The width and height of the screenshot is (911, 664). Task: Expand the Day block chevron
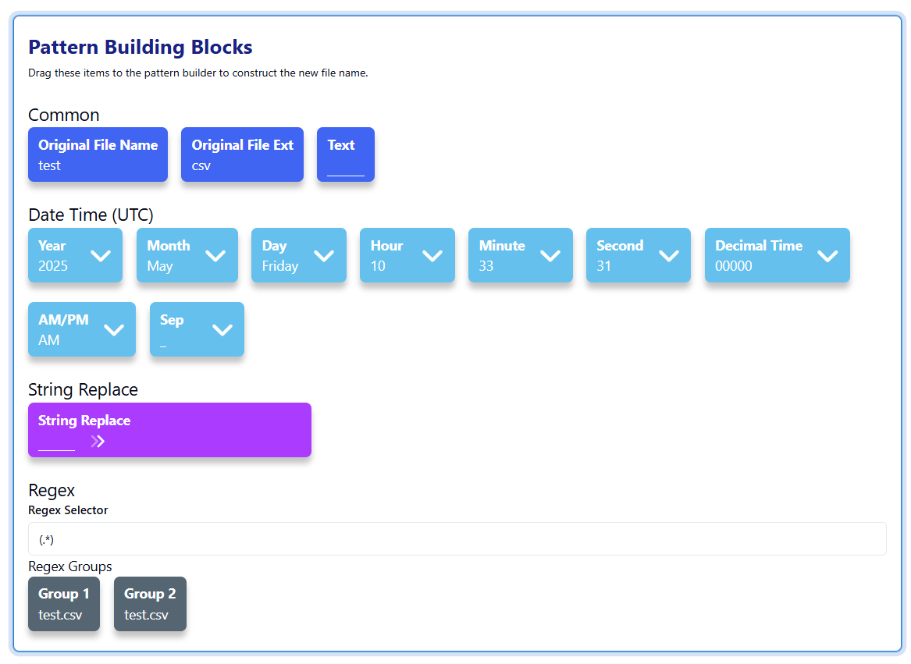click(324, 256)
